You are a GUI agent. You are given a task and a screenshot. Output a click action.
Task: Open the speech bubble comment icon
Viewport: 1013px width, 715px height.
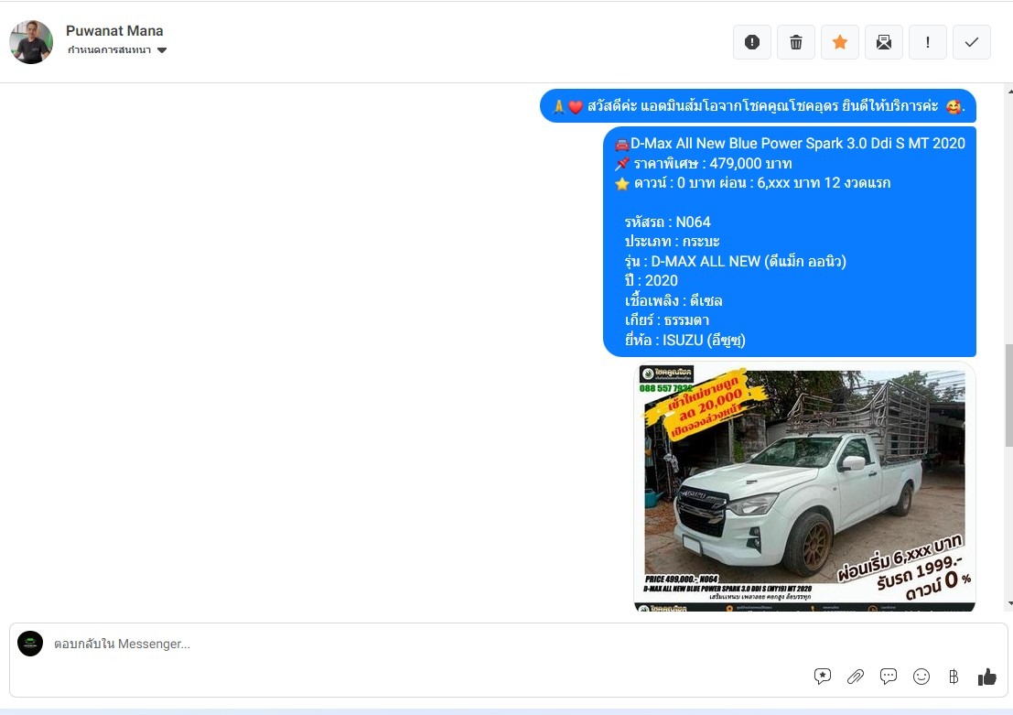coord(889,677)
